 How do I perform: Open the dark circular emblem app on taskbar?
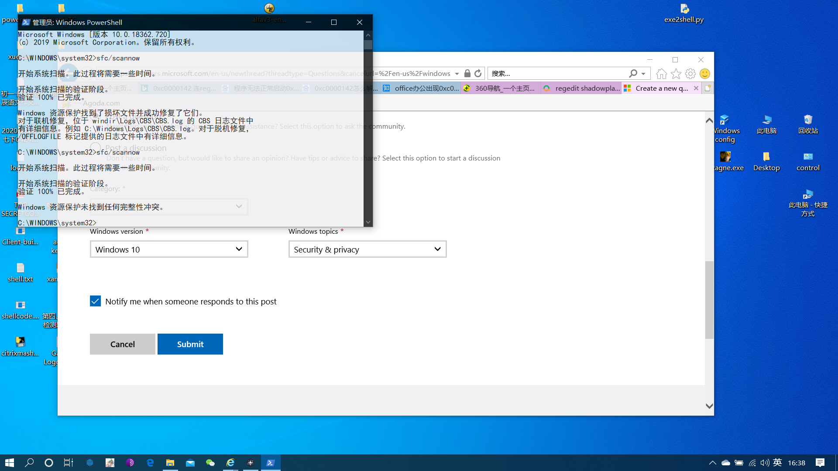coord(251,463)
